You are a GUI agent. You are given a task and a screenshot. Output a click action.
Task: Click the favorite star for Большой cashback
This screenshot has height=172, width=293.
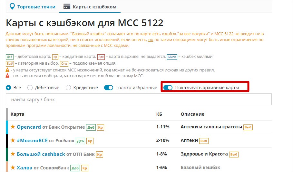[13, 154]
